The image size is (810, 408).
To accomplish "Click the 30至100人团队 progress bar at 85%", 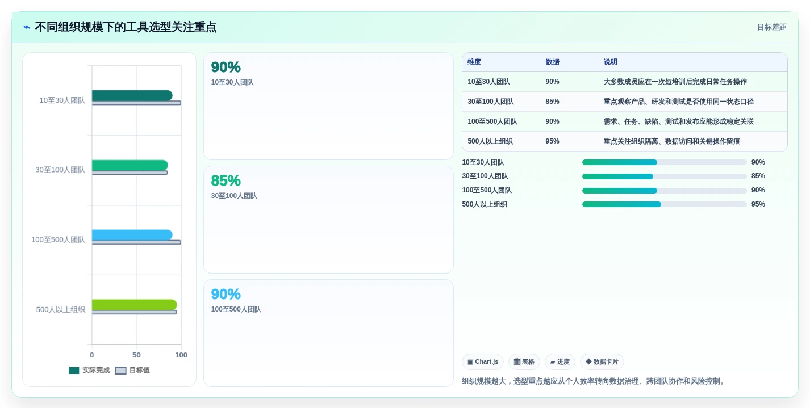I will point(665,176).
